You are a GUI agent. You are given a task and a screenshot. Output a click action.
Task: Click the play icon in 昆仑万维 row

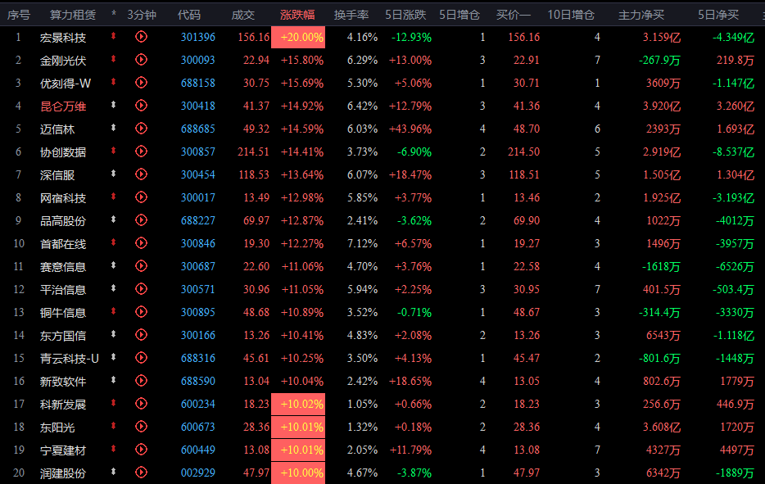tap(141, 106)
